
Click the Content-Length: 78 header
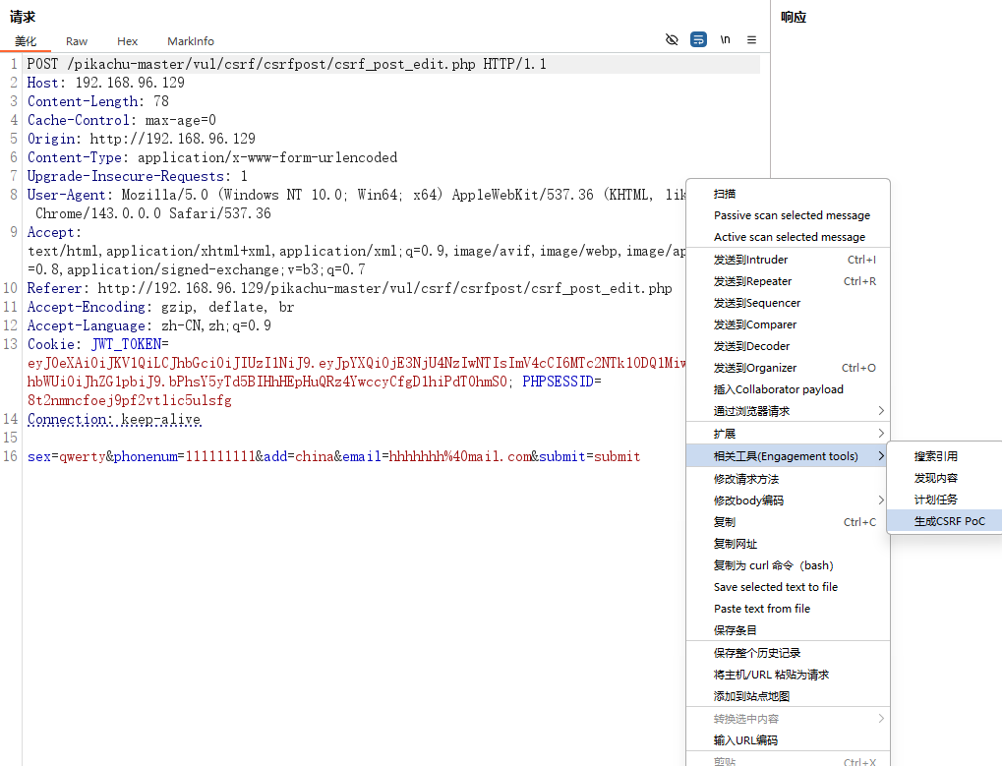click(97, 101)
